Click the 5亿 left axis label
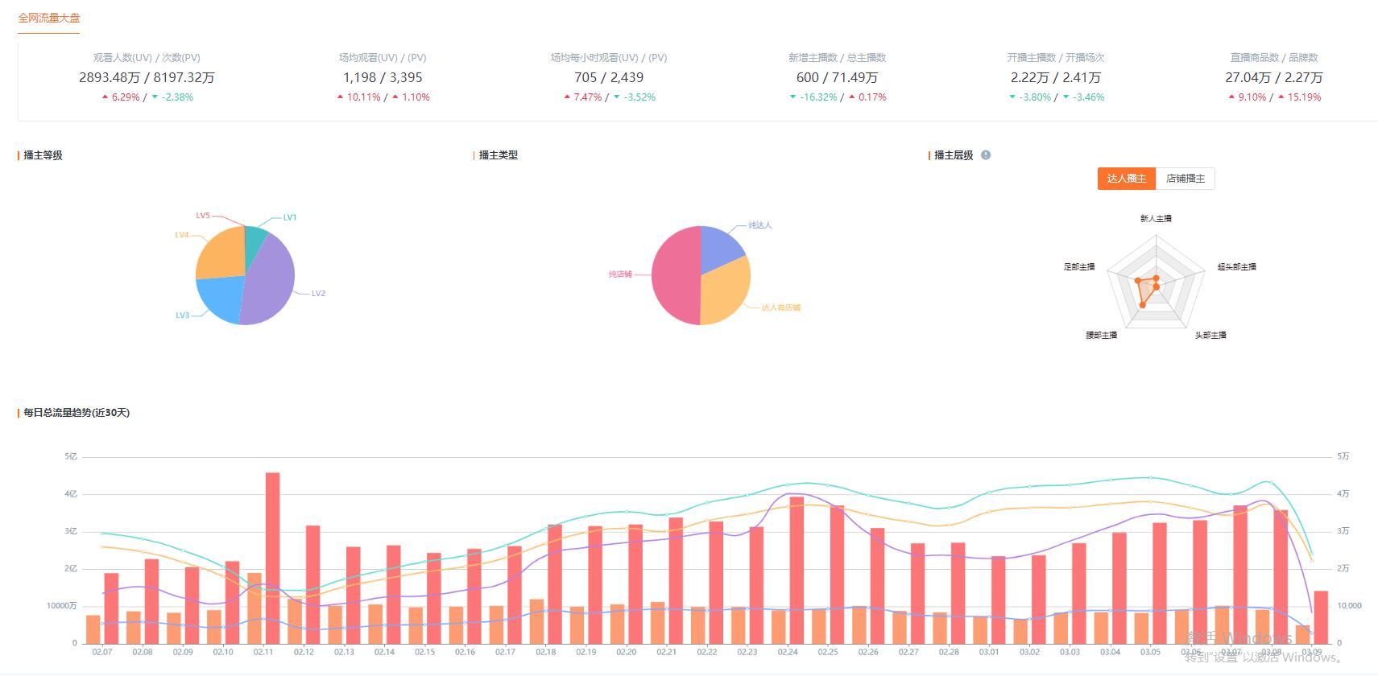This screenshot has width=1378, height=676. 71,456
